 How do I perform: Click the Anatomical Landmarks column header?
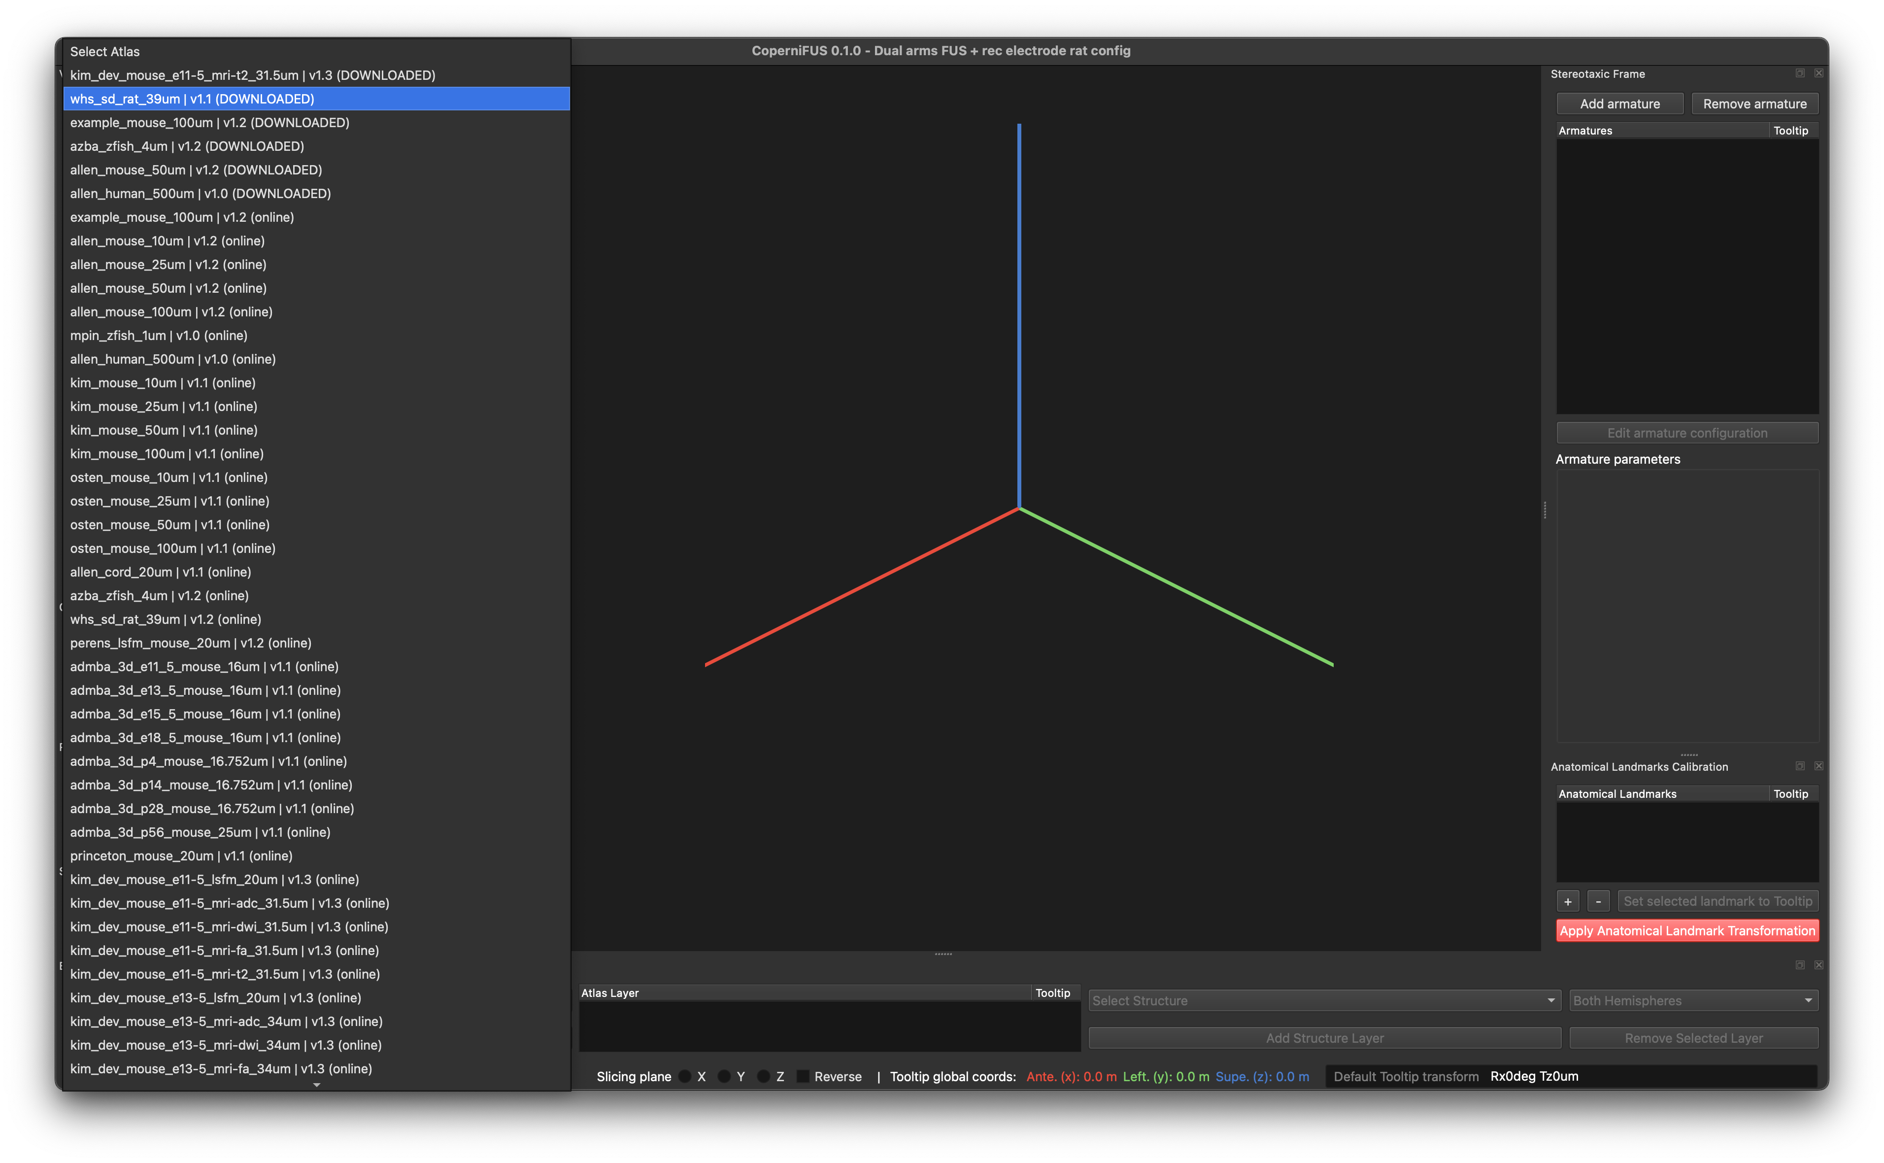pyautogui.click(x=1662, y=794)
